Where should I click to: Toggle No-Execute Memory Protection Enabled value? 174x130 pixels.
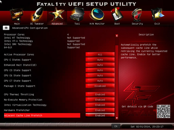(100, 100)
